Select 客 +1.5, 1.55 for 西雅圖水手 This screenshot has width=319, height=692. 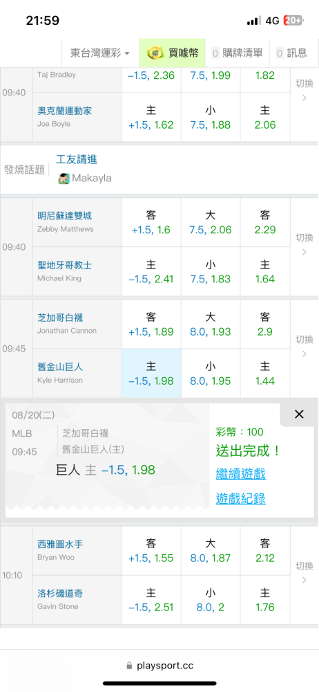[151, 550]
